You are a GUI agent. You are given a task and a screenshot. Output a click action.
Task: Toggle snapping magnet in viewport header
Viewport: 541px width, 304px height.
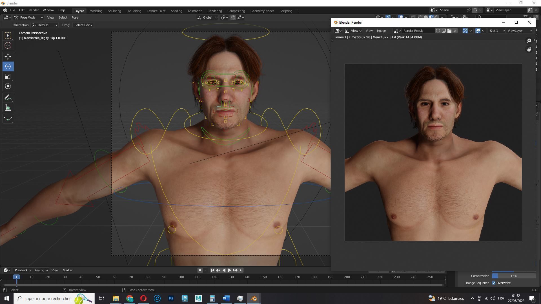click(233, 17)
